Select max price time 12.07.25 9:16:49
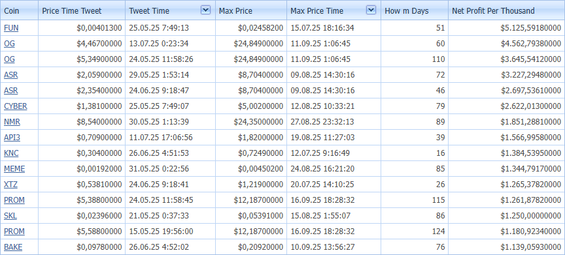The image size is (565, 255). point(334,153)
